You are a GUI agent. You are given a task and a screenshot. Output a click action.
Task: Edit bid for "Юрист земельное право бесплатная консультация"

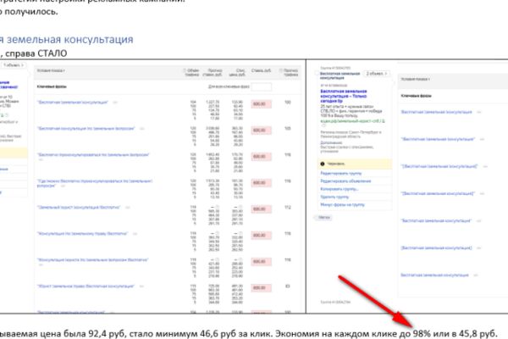tap(261, 288)
